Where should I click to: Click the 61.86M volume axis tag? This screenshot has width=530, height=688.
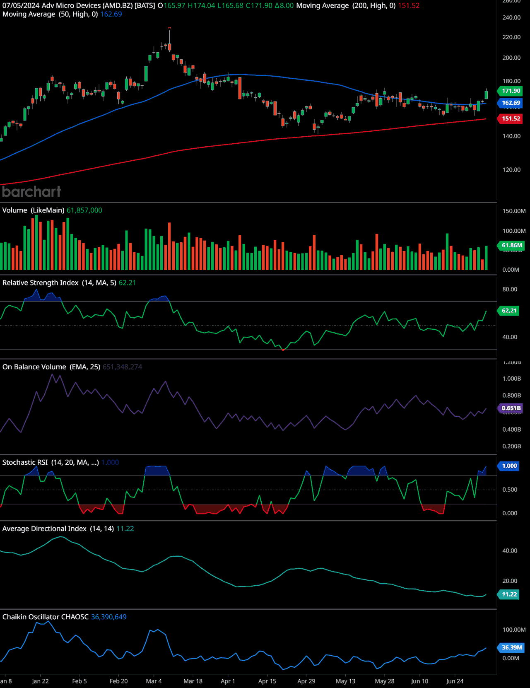click(512, 245)
